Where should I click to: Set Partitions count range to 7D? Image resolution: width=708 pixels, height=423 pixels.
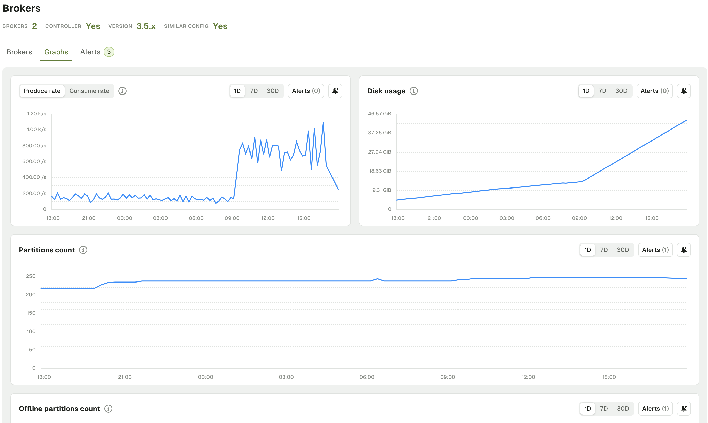[x=604, y=250]
